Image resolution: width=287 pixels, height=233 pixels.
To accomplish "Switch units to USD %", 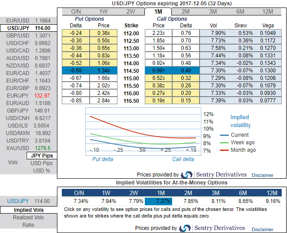I will [42, 171].
